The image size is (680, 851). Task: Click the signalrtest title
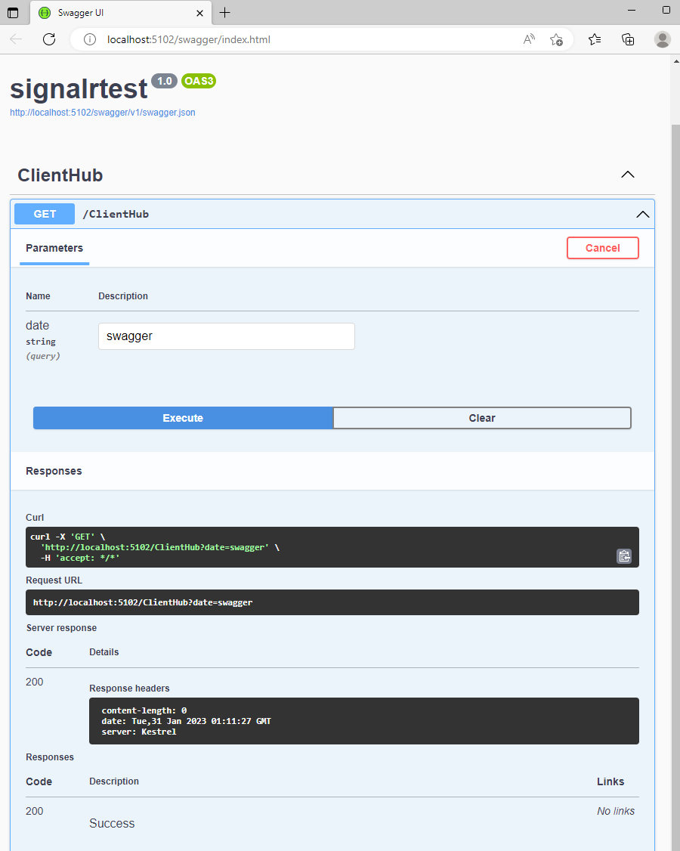click(x=79, y=88)
